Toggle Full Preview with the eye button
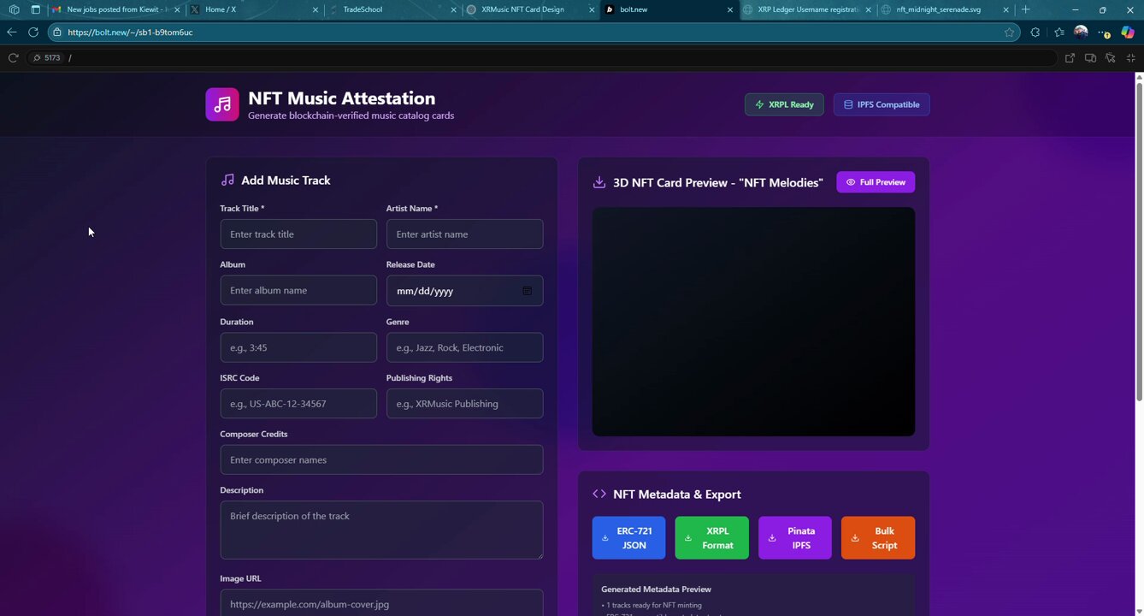 pos(875,181)
